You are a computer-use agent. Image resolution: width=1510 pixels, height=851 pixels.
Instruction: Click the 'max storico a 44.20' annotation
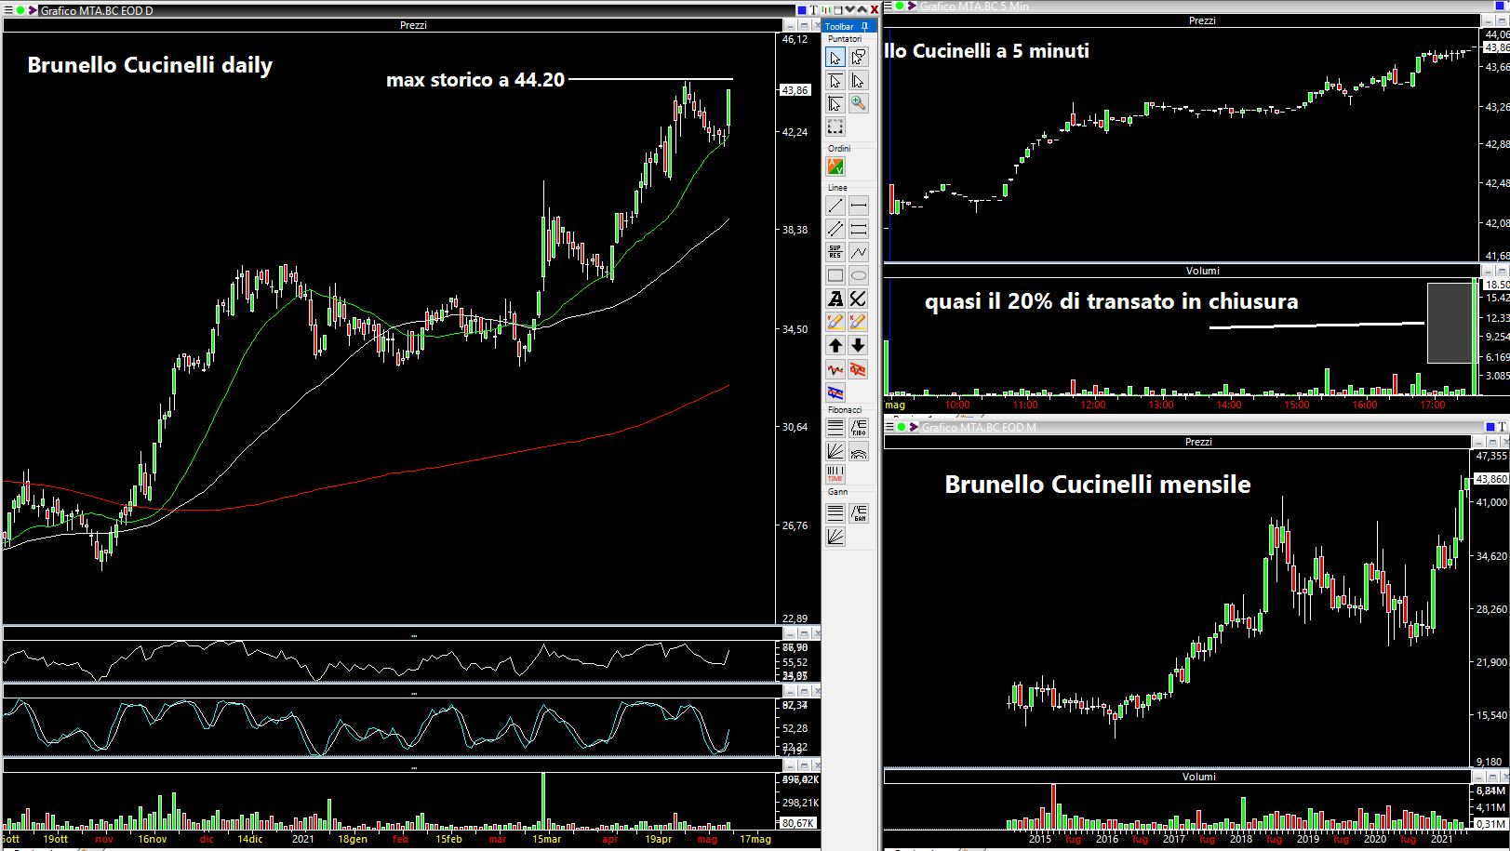coord(475,80)
